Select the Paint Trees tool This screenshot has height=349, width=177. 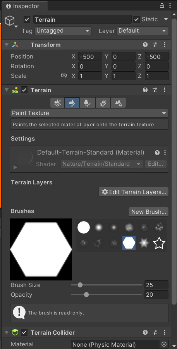pos(88,103)
